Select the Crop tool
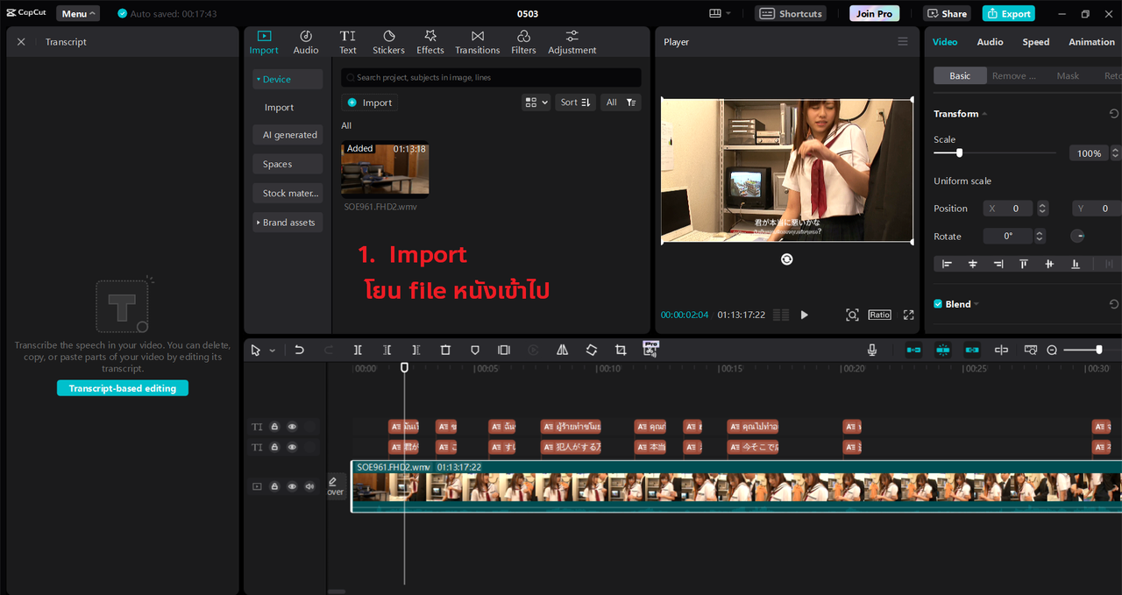 tap(621, 350)
